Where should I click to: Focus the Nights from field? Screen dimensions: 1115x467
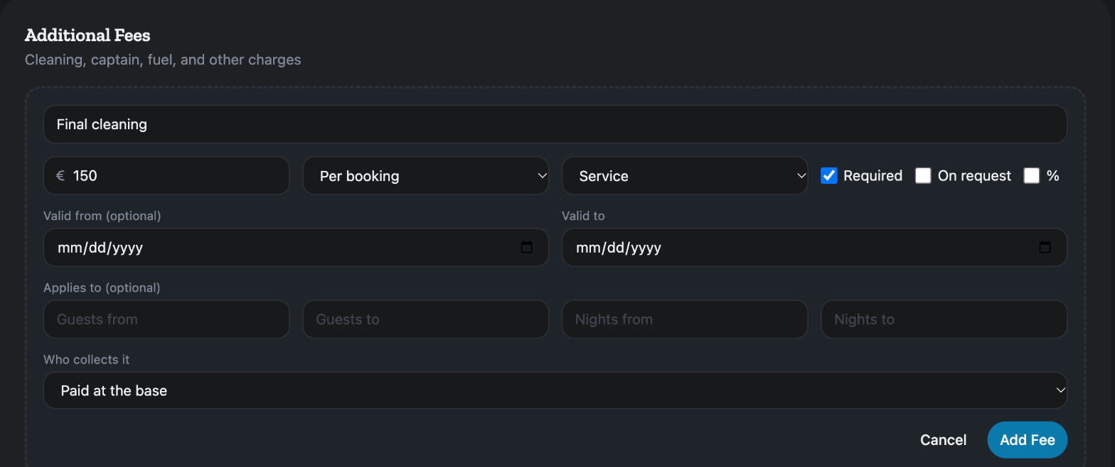click(x=685, y=319)
